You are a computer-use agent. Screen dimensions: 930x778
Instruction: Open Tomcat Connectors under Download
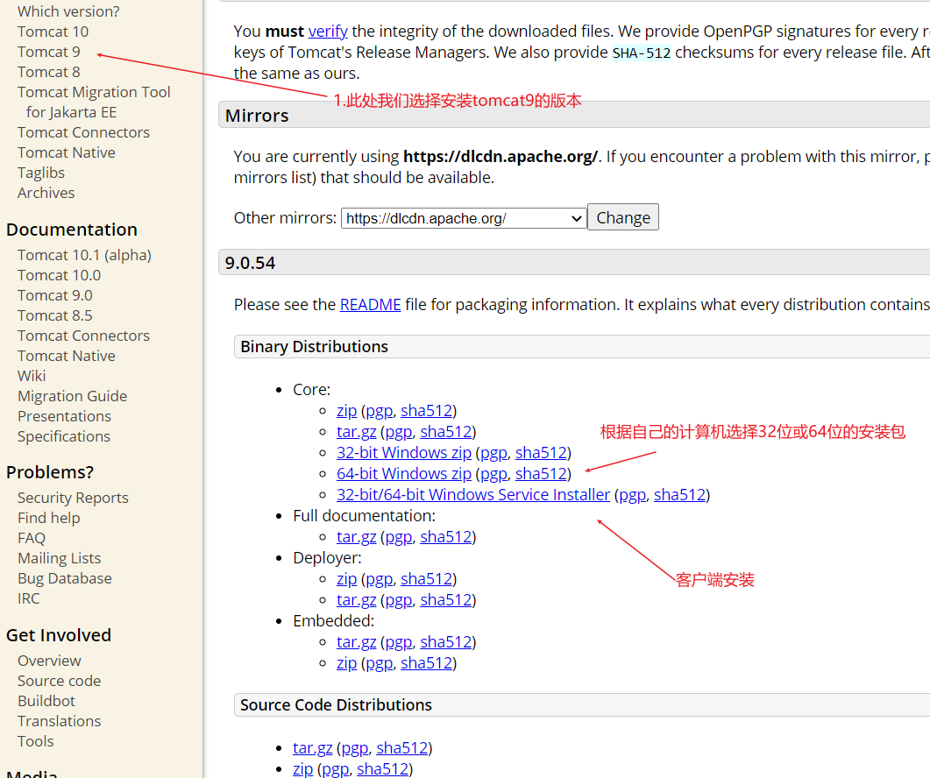(x=83, y=132)
